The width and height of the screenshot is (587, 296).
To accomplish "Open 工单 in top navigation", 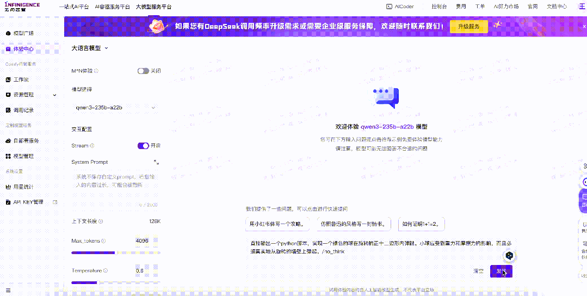I will coord(480,7).
